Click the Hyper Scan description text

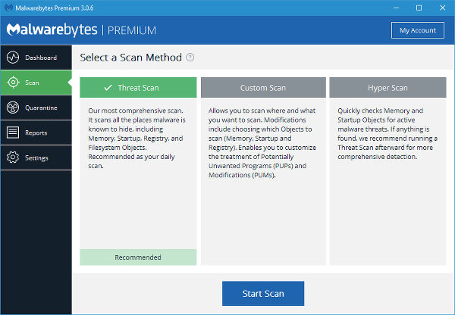pos(388,133)
